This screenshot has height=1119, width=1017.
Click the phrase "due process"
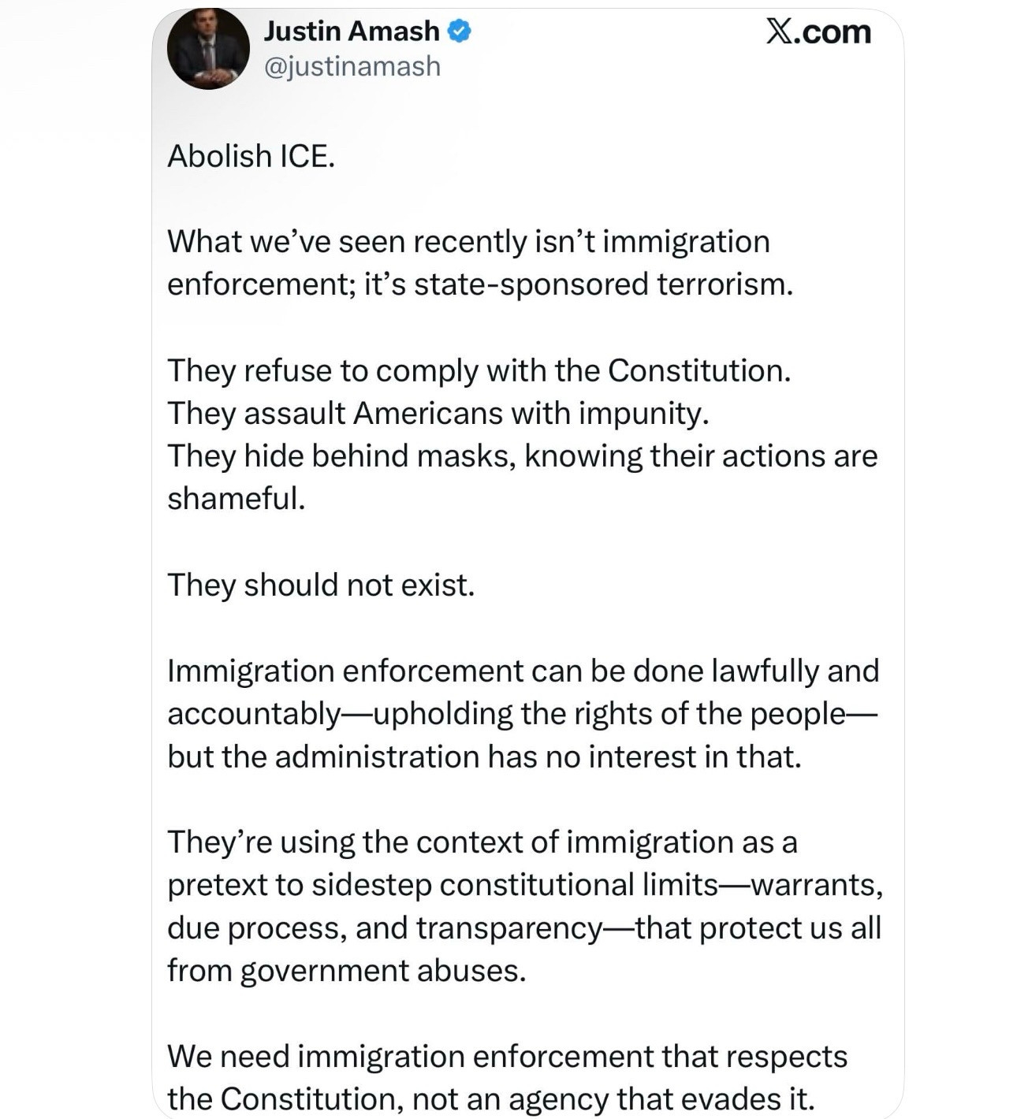[x=255, y=928]
